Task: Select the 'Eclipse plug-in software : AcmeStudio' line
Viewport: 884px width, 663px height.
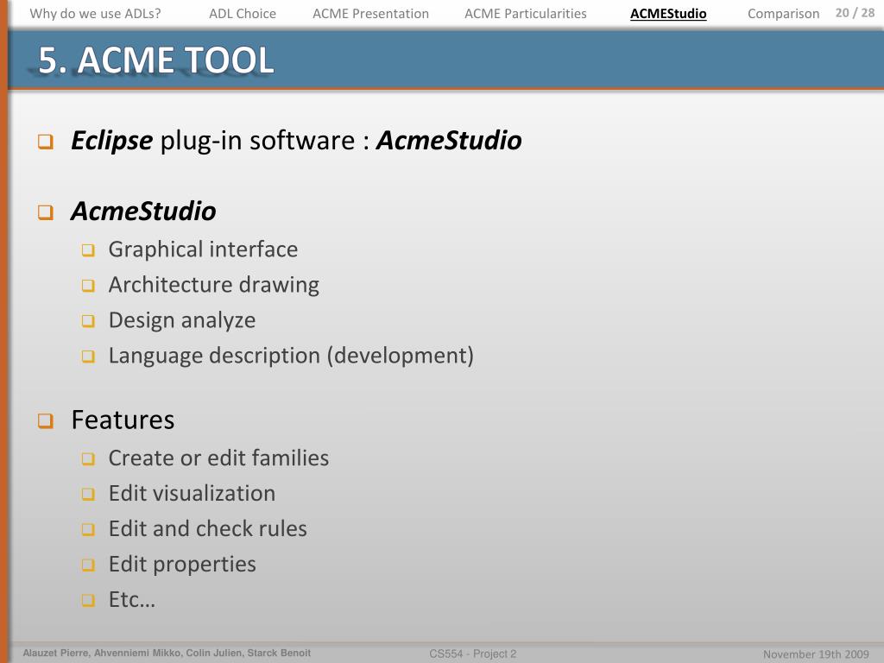Action: click(x=297, y=141)
